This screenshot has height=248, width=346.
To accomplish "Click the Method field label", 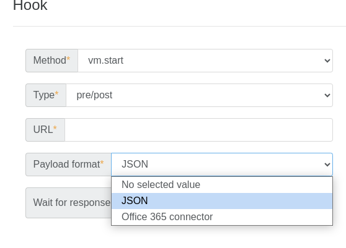I will pyautogui.click(x=50, y=60).
